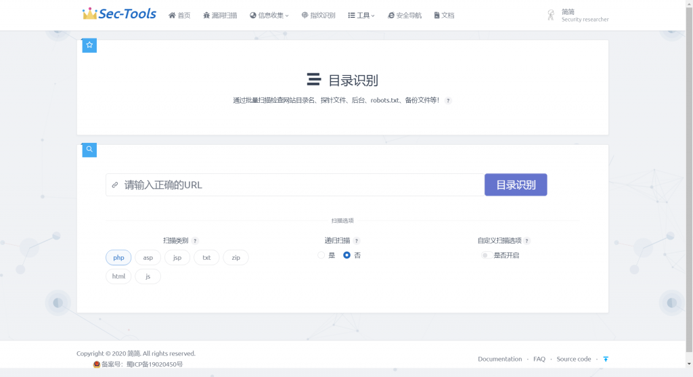Select 是 for recursive scan
Screen dimensions: 693x377
(x=321, y=255)
